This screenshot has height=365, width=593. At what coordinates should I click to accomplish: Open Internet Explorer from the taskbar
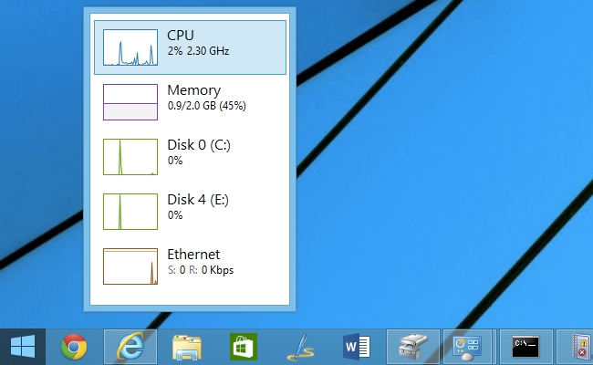click(130, 347)
